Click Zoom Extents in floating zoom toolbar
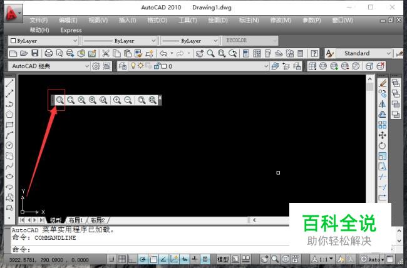The width and height of the screenshot is (407, 268). point(152,100)
